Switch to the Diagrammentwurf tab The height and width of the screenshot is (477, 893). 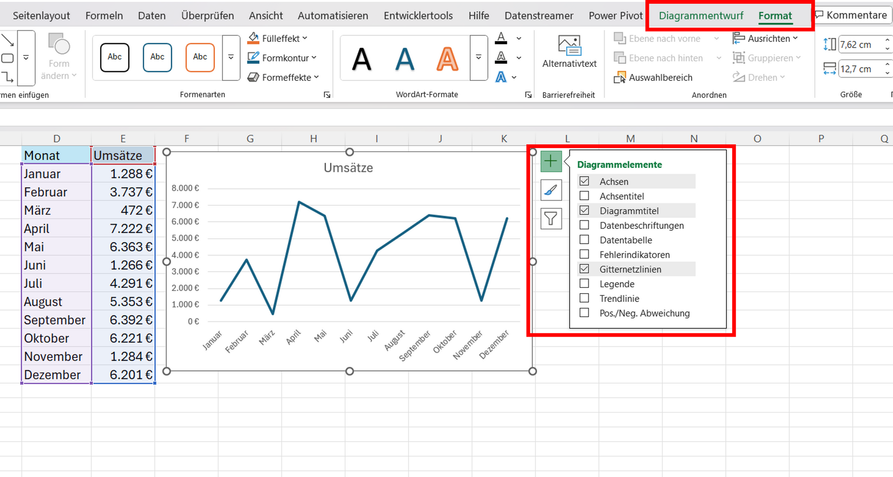[701, 16]
